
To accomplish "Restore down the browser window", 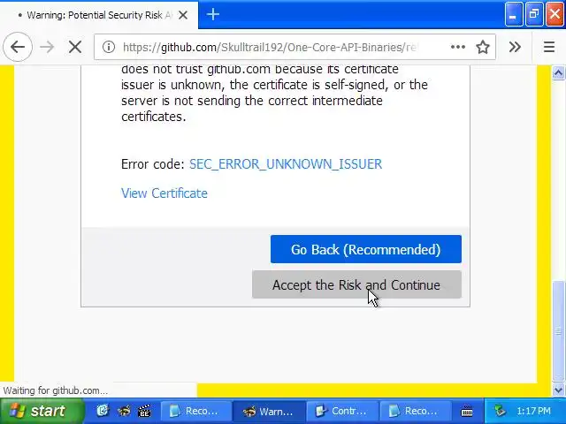I will [534, 14].
